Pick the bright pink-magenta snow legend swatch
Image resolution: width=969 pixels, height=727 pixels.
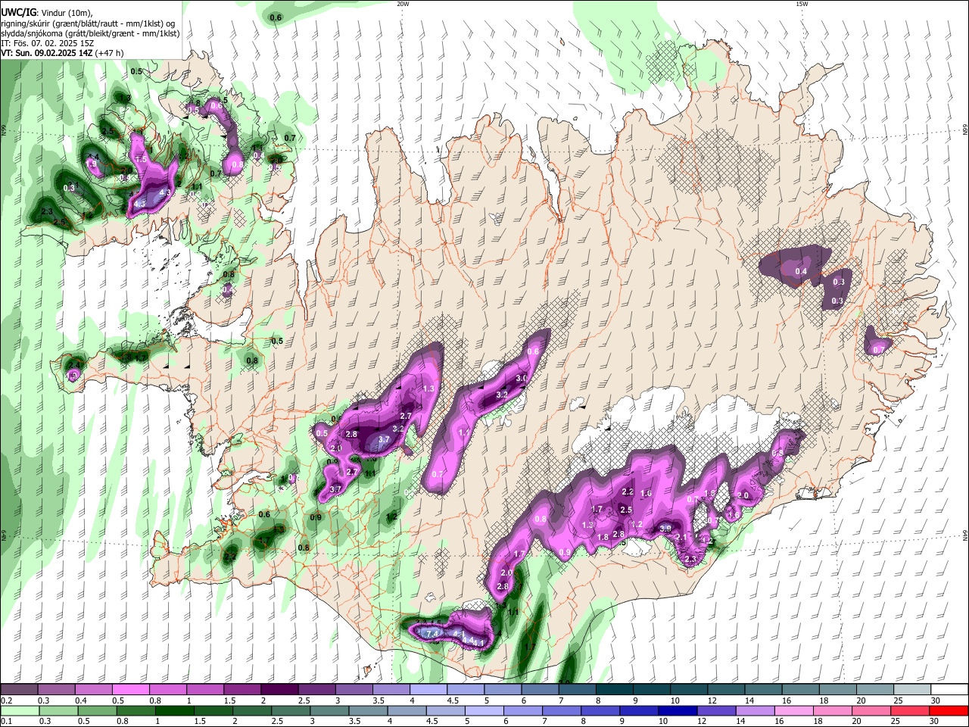coord(130,690)
